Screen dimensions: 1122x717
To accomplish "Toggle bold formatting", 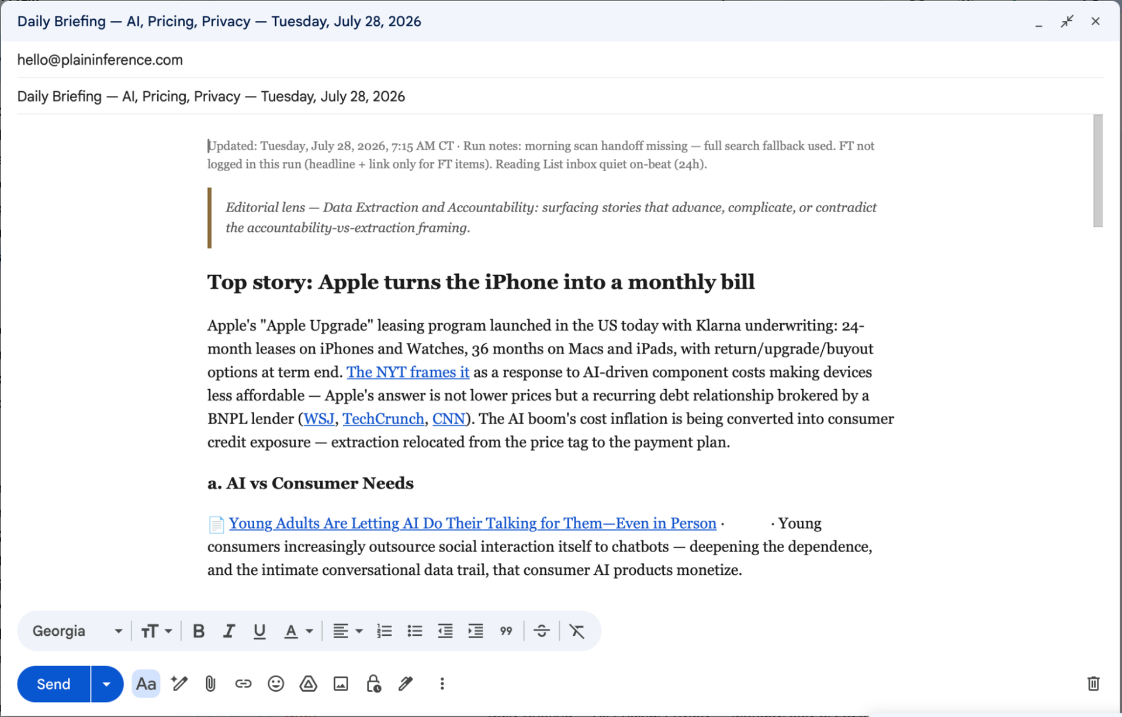I will [x=199, y=631].
